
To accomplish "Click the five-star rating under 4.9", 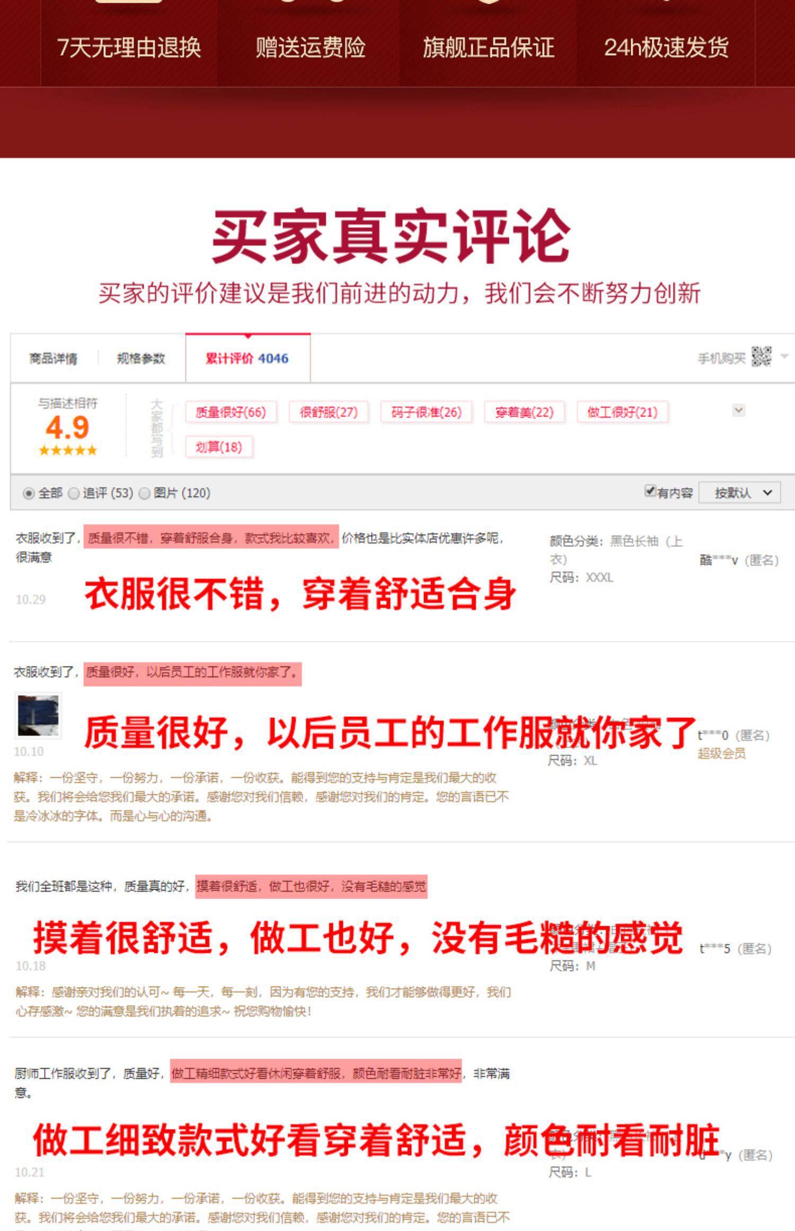I will (68, 451).
